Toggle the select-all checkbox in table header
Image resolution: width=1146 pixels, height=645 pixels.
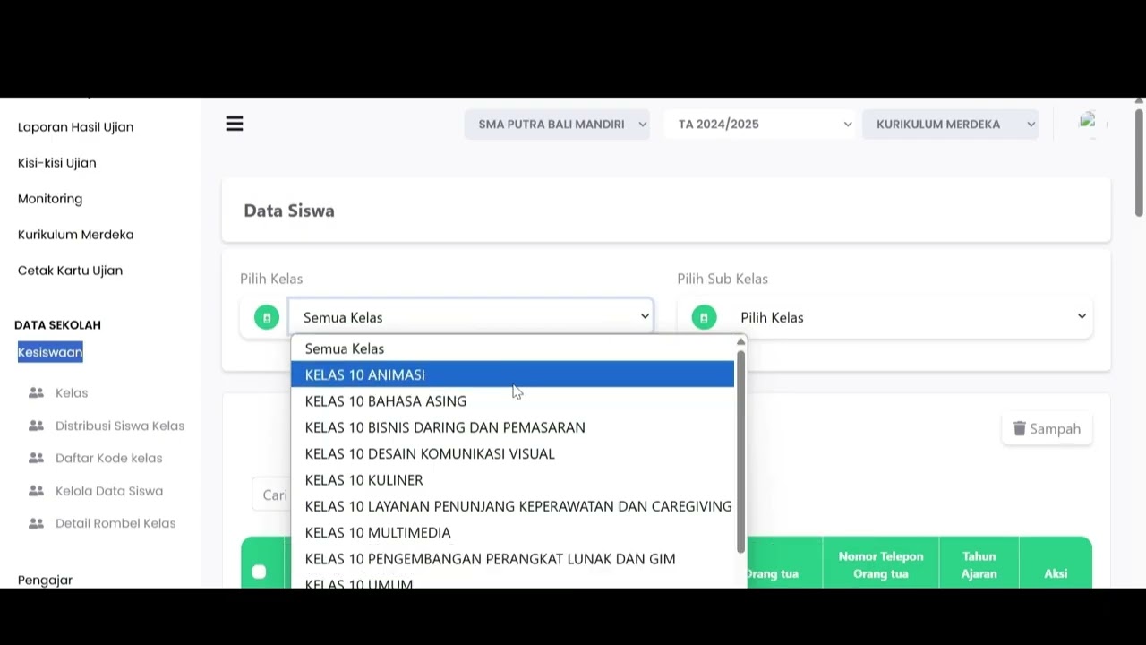[259, 572]
